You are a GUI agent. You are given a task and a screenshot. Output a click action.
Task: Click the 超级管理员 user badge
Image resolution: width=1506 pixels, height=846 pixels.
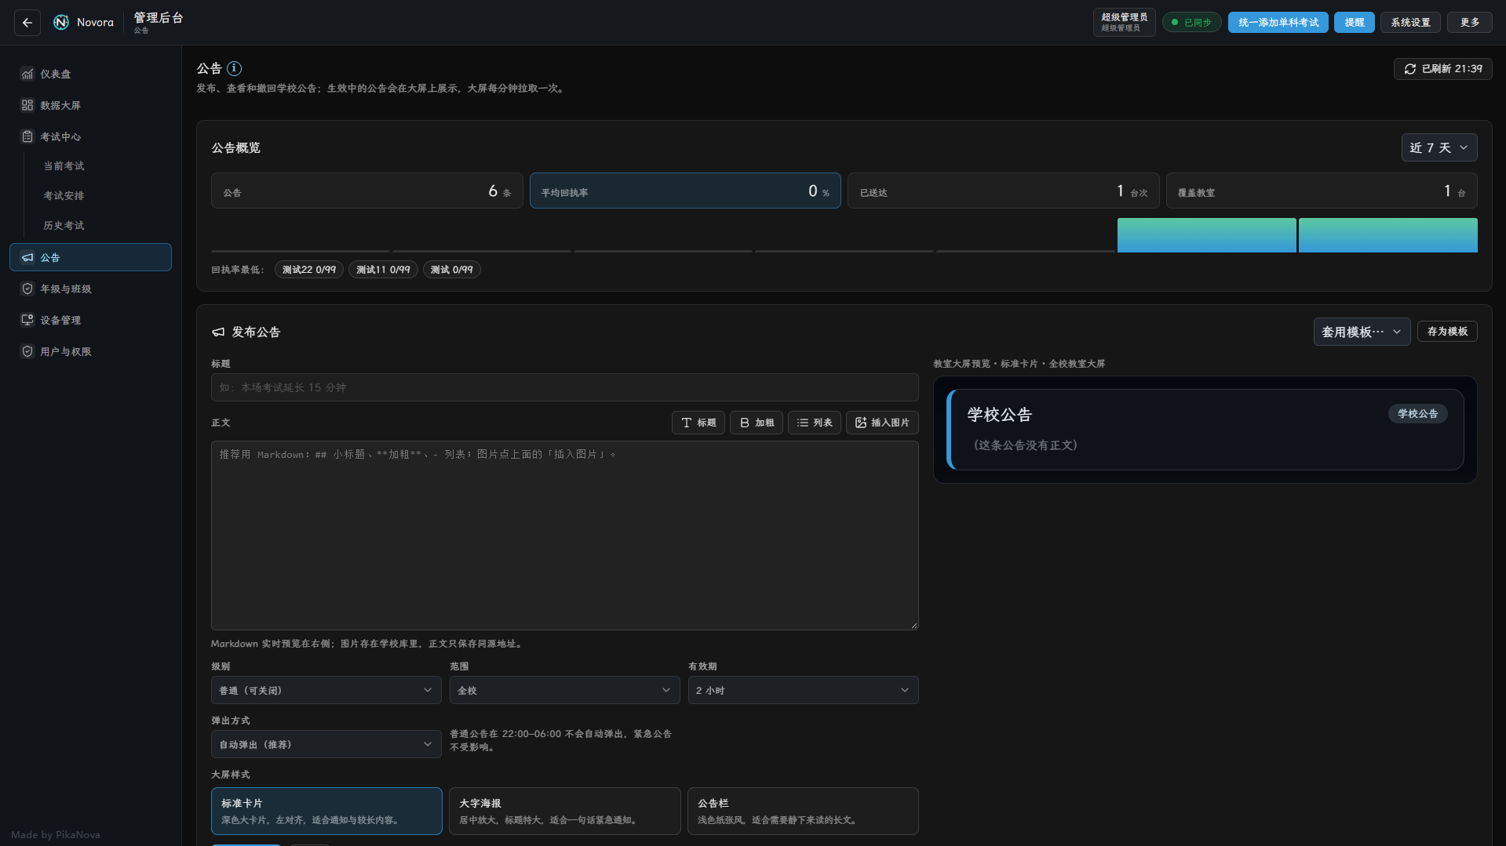coord(1124,23)
